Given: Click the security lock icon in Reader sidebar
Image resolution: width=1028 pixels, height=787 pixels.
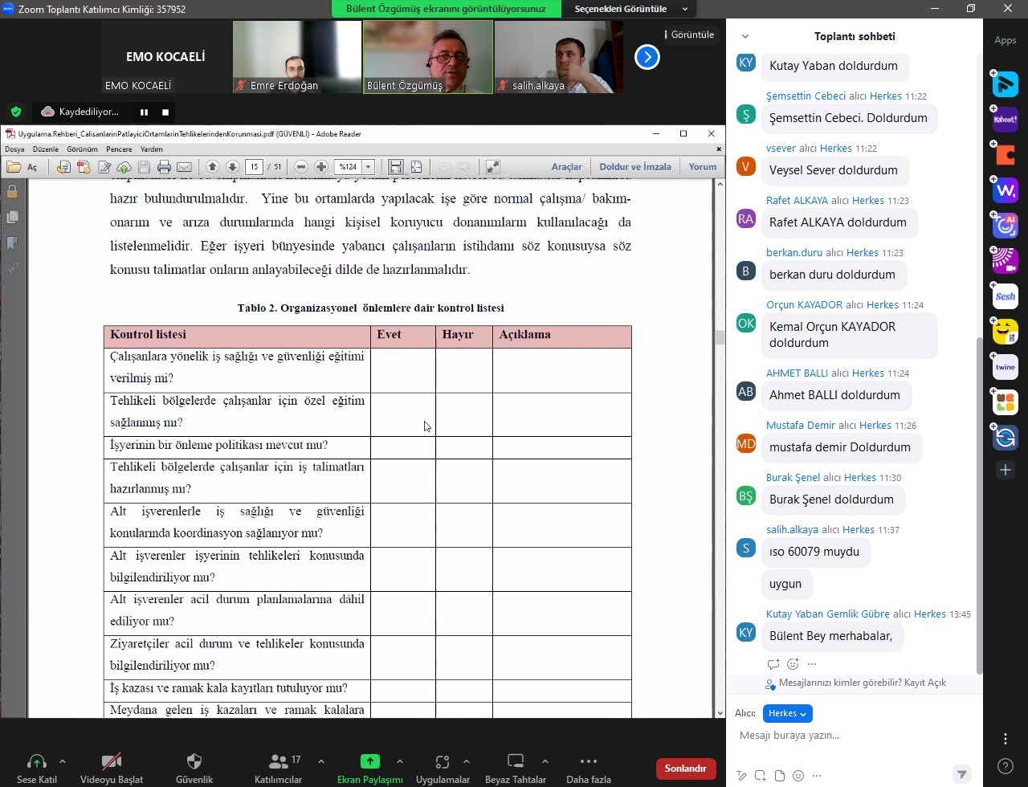Looking at the screenshot, I should (x=12, y=191).
